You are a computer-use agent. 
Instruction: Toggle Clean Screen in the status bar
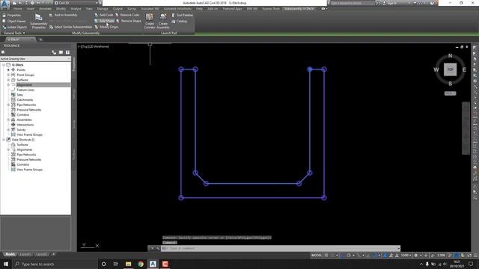click(469, 256)
